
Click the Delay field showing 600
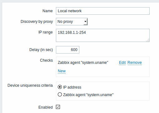(x=67, y=50)
